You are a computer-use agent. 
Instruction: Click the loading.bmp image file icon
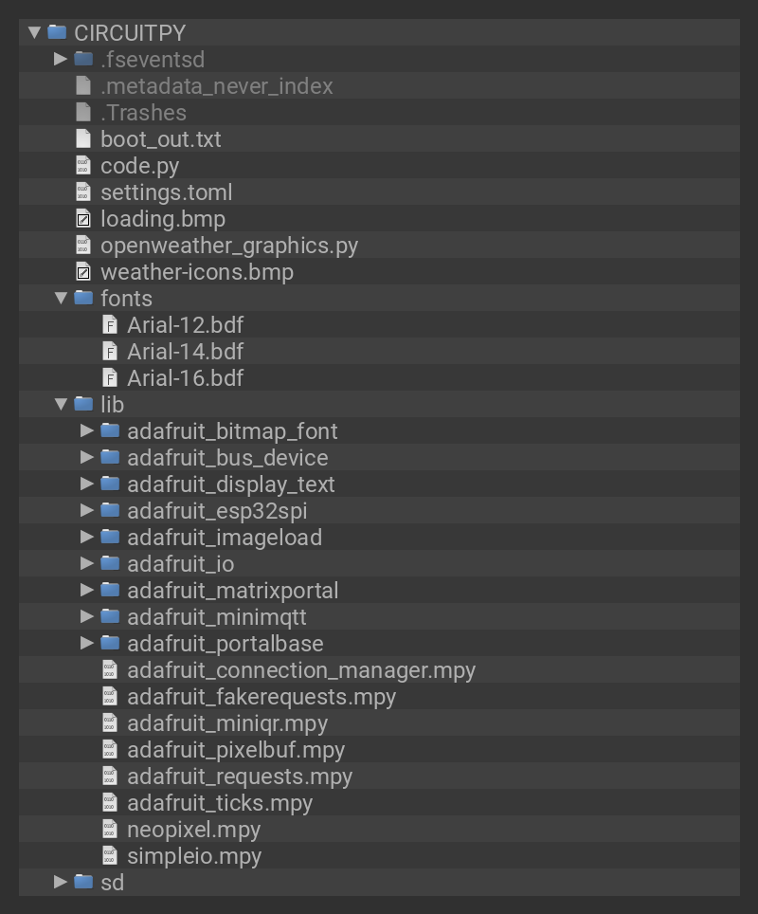coord(83,219)
